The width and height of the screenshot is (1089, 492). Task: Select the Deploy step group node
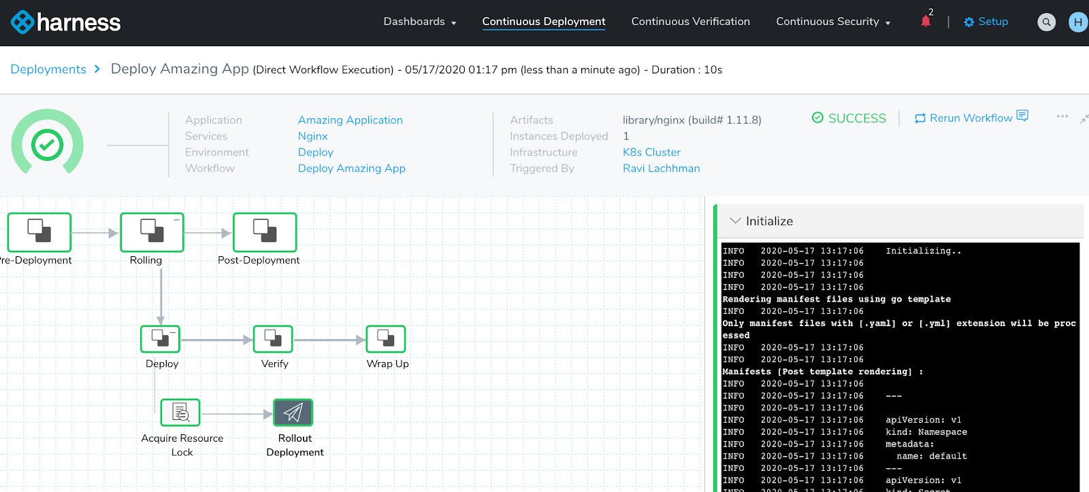161,339
